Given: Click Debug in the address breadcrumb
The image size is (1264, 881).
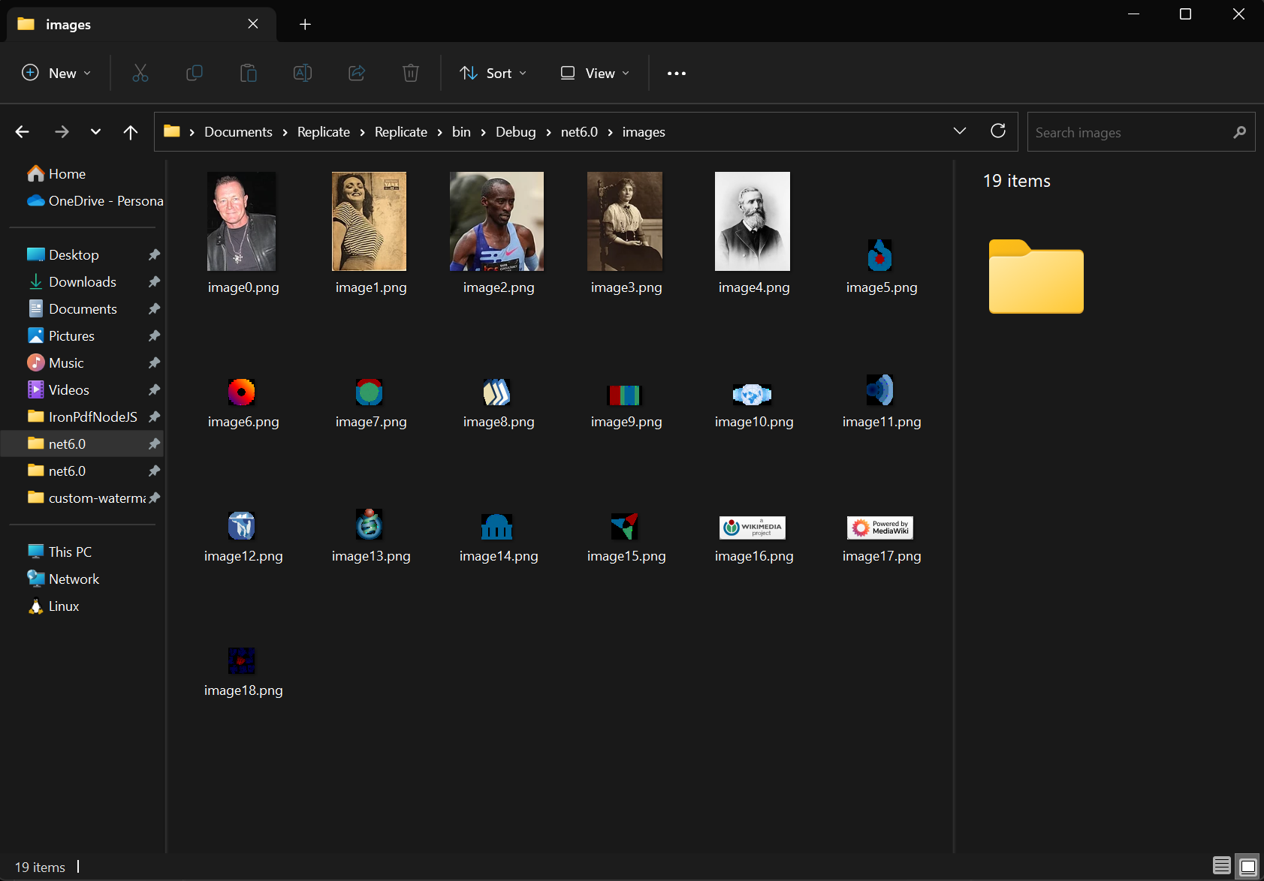Looking at the screenshot, I should 516,132.
